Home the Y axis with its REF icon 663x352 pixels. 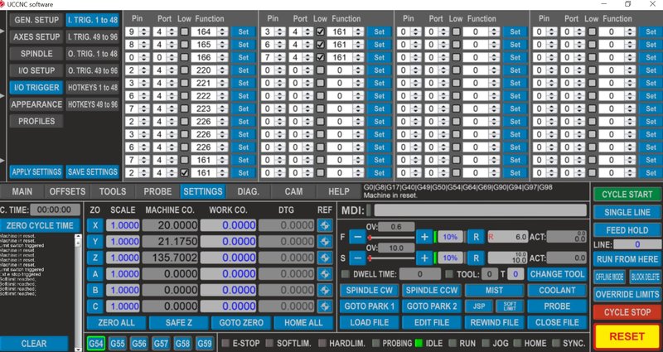pos(325,242)
